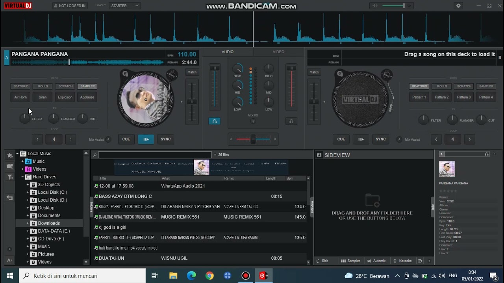Select deck A SCRATCH pad mode
Screen dimensions: 504x283
(x=65, y=86)
